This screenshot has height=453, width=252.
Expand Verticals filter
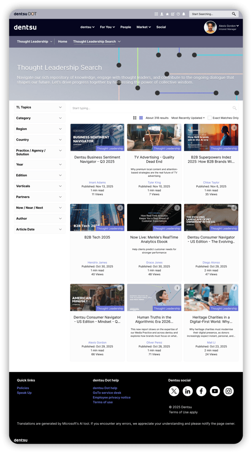(40, 186)
